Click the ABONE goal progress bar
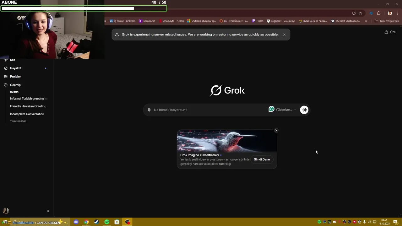The height and width of the screenshot is (226, 402). pyautogui.click(x=84, y=8)
